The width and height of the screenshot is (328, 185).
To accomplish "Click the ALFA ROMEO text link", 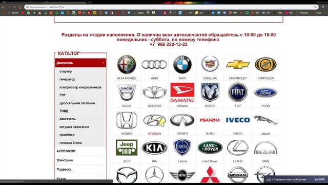I will click(127, 78).
